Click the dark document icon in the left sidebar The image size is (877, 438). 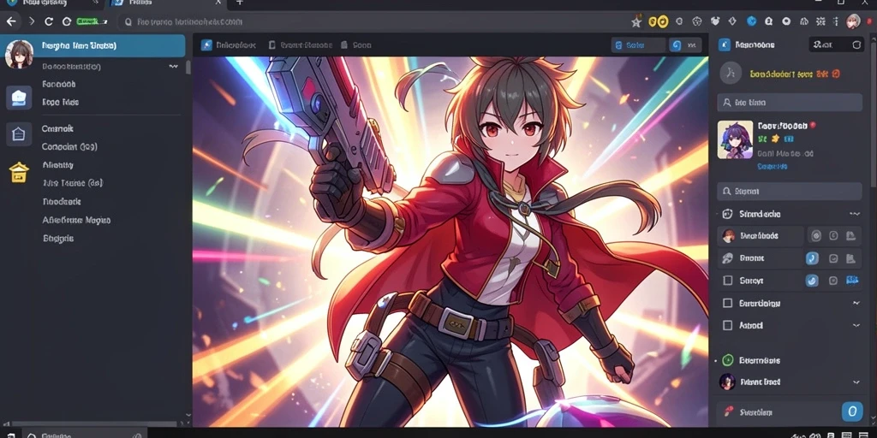(x=19, y=134)
